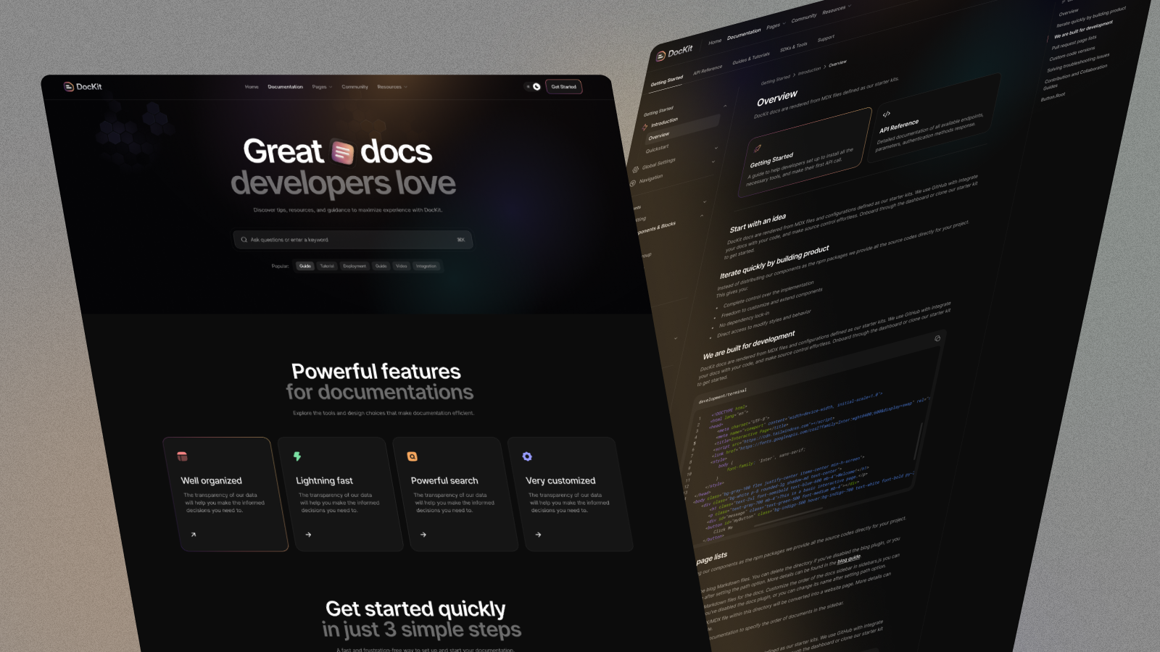Select the Deployment popular tag
1160x652 pixels.
pyautogui.click(x=355, y=266)
